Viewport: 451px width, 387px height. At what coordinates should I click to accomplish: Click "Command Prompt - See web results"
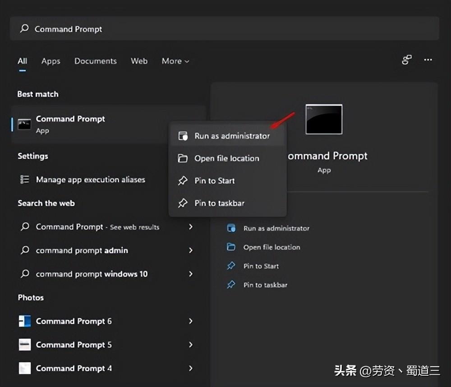coord(97,227)
